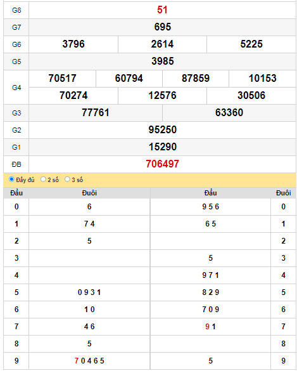The height and width of the screenshot is (373, 297).
Task: Click the G5 result 3985
Action: (x=162, y=61)
